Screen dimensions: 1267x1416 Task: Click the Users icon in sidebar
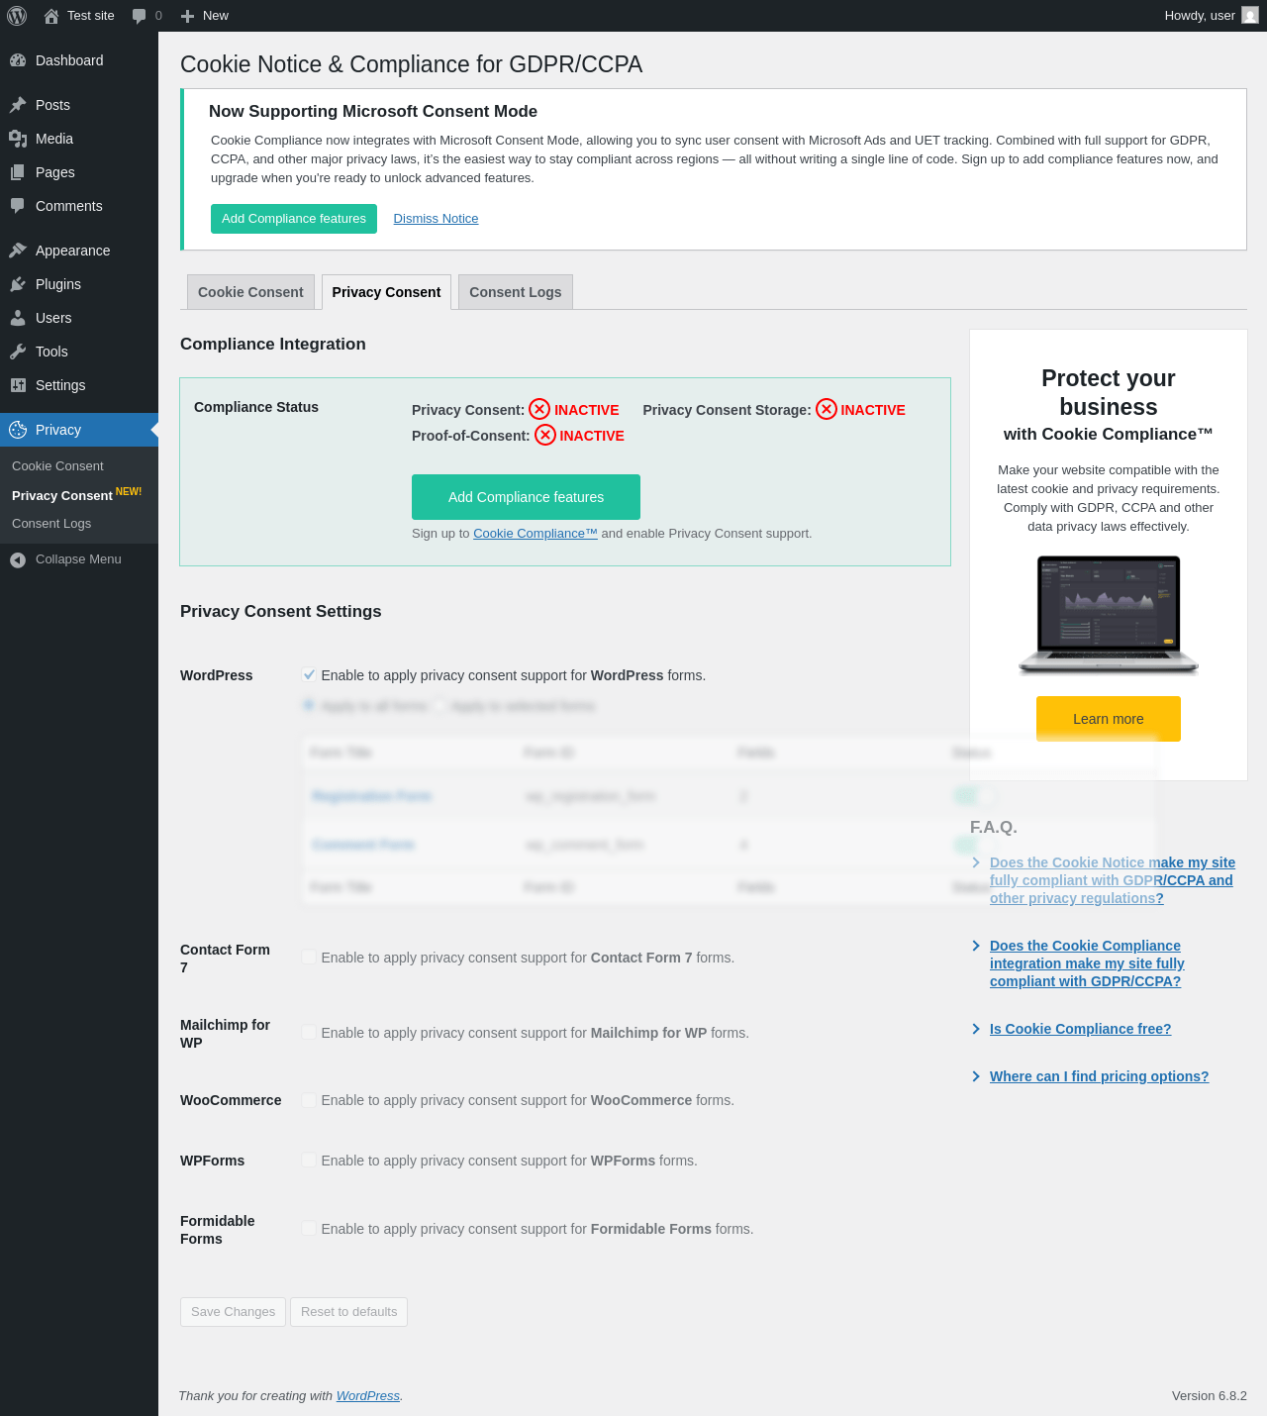click(x=18, y=318)
